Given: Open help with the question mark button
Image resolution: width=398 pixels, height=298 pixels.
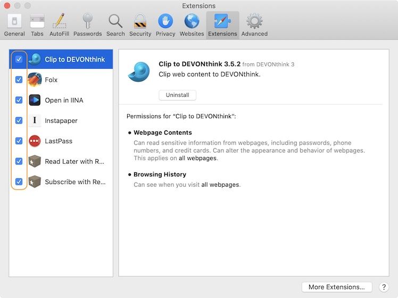Looking at the screenshot, I should click(x=384, y=287).
